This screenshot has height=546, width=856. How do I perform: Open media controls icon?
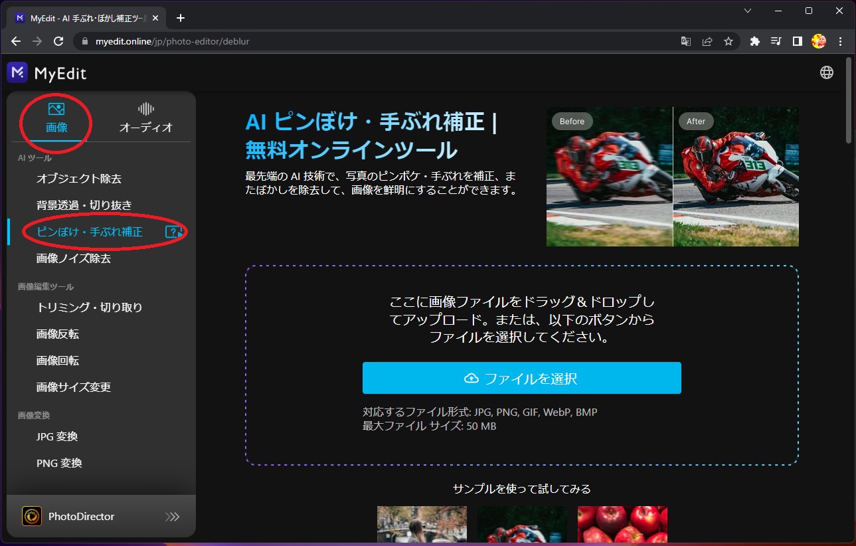click(776, 41)
